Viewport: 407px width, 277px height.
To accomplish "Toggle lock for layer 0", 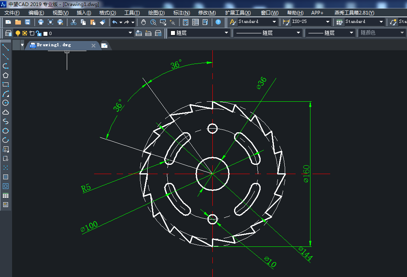I will pos(39,33).
